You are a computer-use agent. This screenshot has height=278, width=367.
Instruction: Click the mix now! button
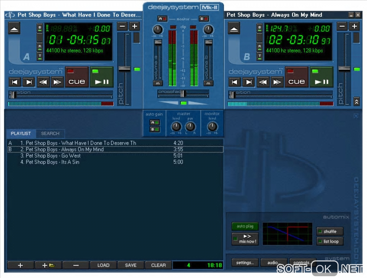pos(245,239)
